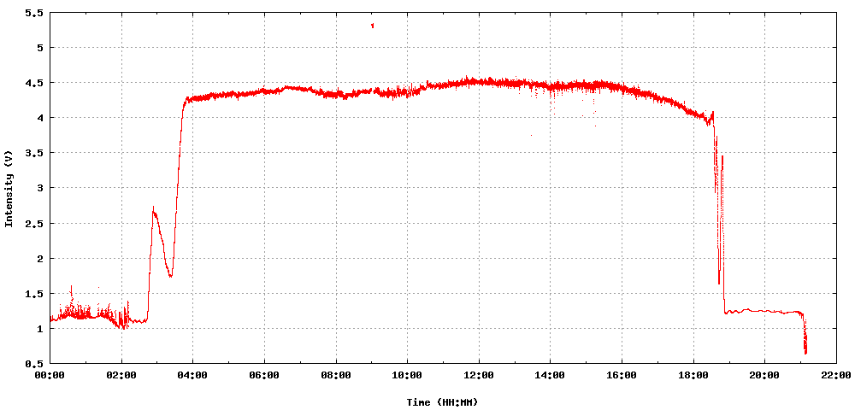
Task: Click the 18:00 x-axis tick label
Action: click(x=693, y=375)
